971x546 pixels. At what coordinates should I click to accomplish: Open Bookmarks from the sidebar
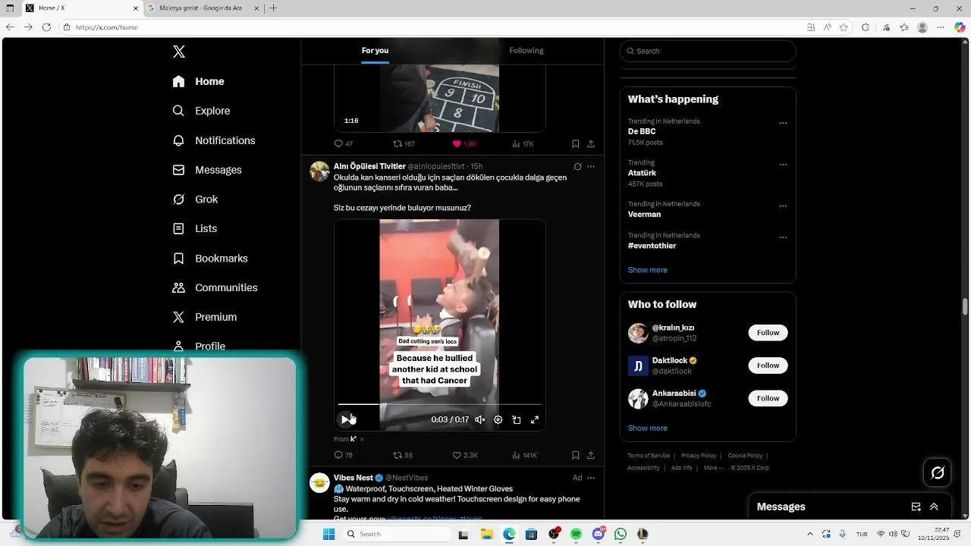point(210,258)
